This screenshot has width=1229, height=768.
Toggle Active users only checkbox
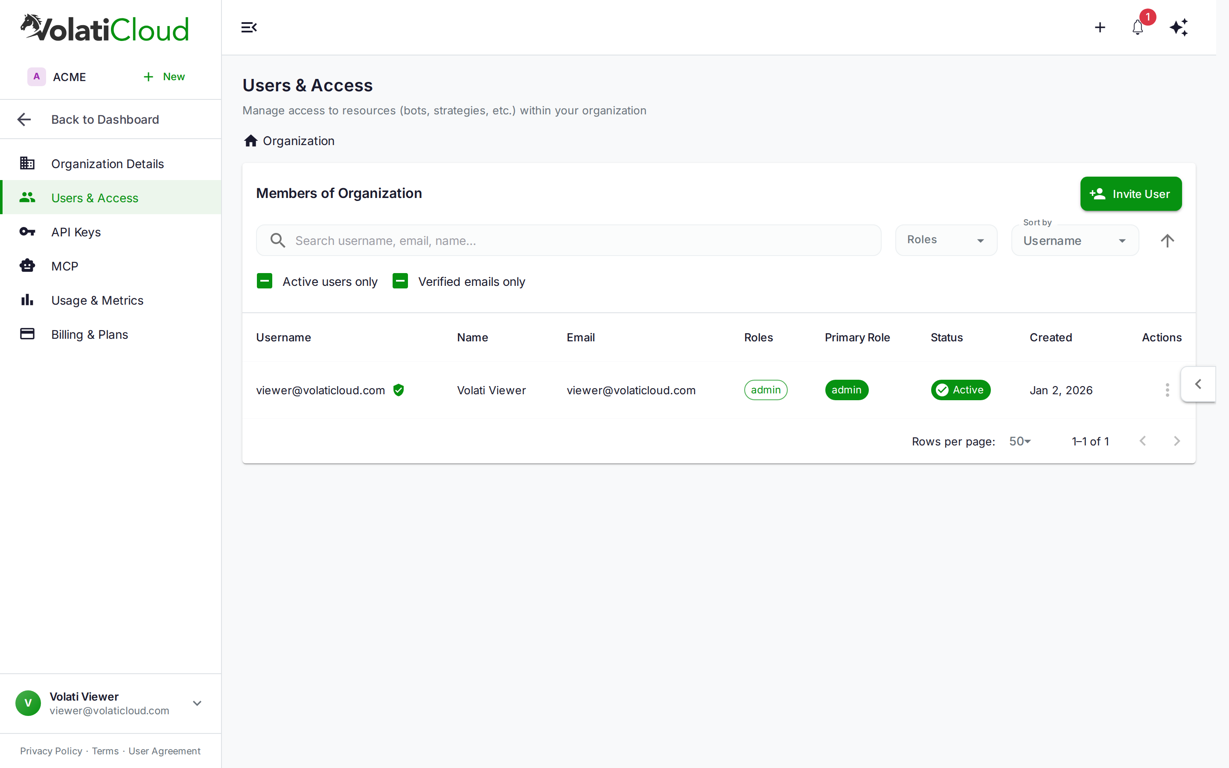[265, 281]
